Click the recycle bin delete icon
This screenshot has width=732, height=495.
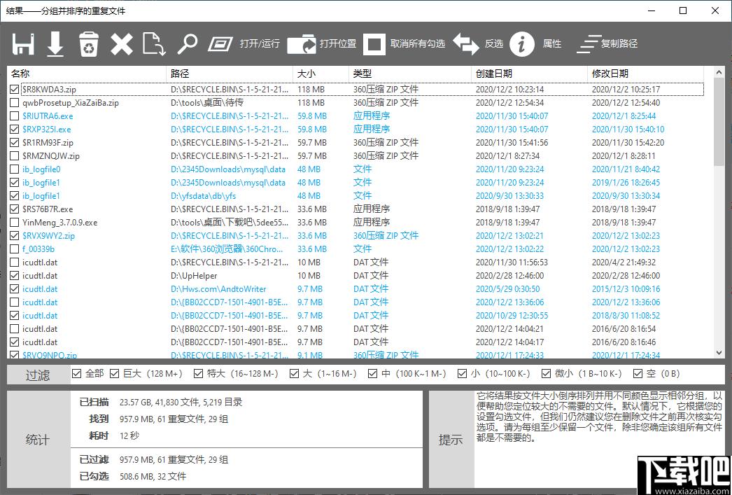88,44
